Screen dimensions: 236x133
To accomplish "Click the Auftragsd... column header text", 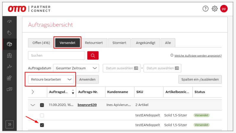I will coord(58,92).
